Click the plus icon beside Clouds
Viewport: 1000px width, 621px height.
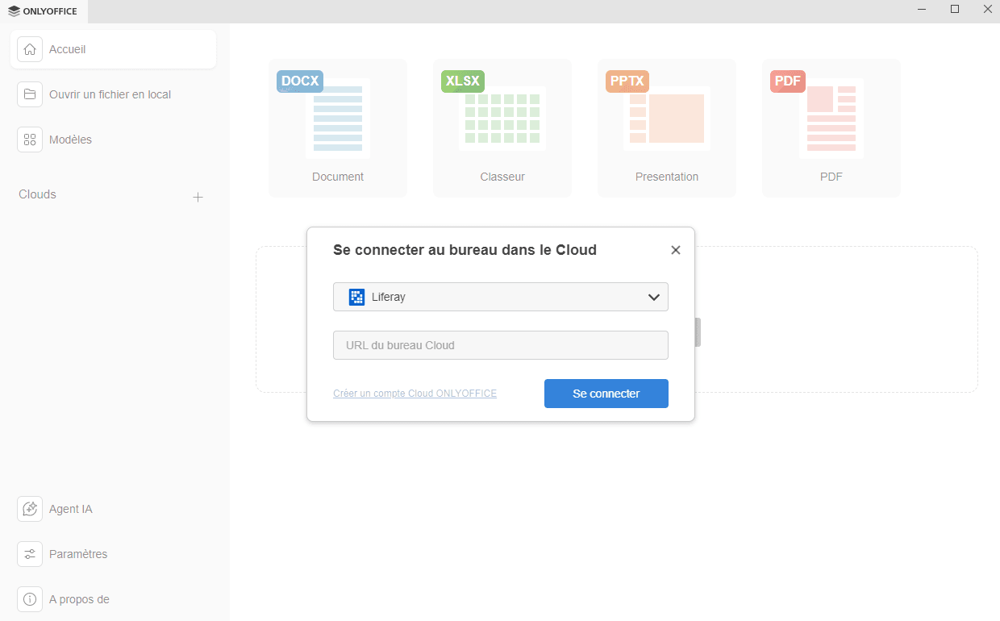pyautogui.click(x=198, y=196)
